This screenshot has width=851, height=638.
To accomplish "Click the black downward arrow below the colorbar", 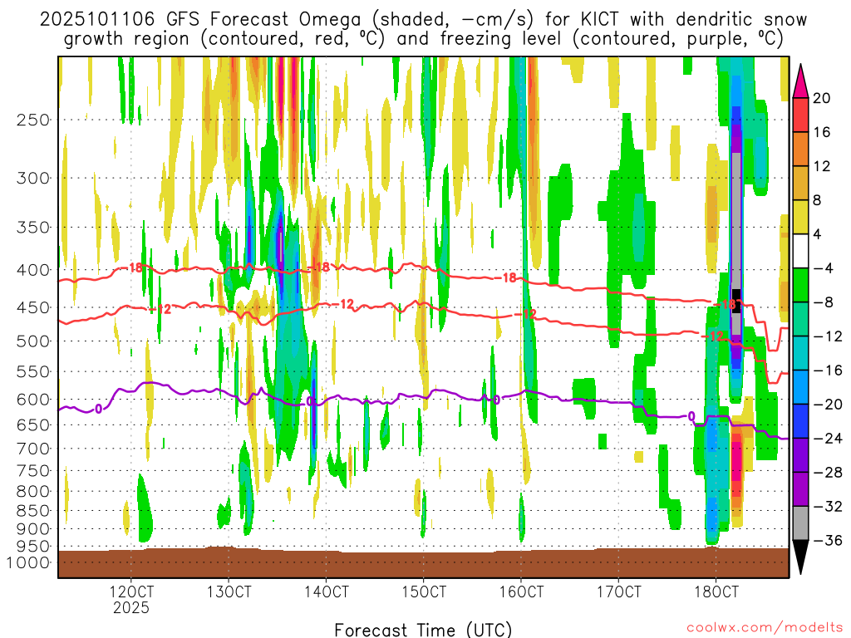I will pyautogui.click(x=800, y=556).
